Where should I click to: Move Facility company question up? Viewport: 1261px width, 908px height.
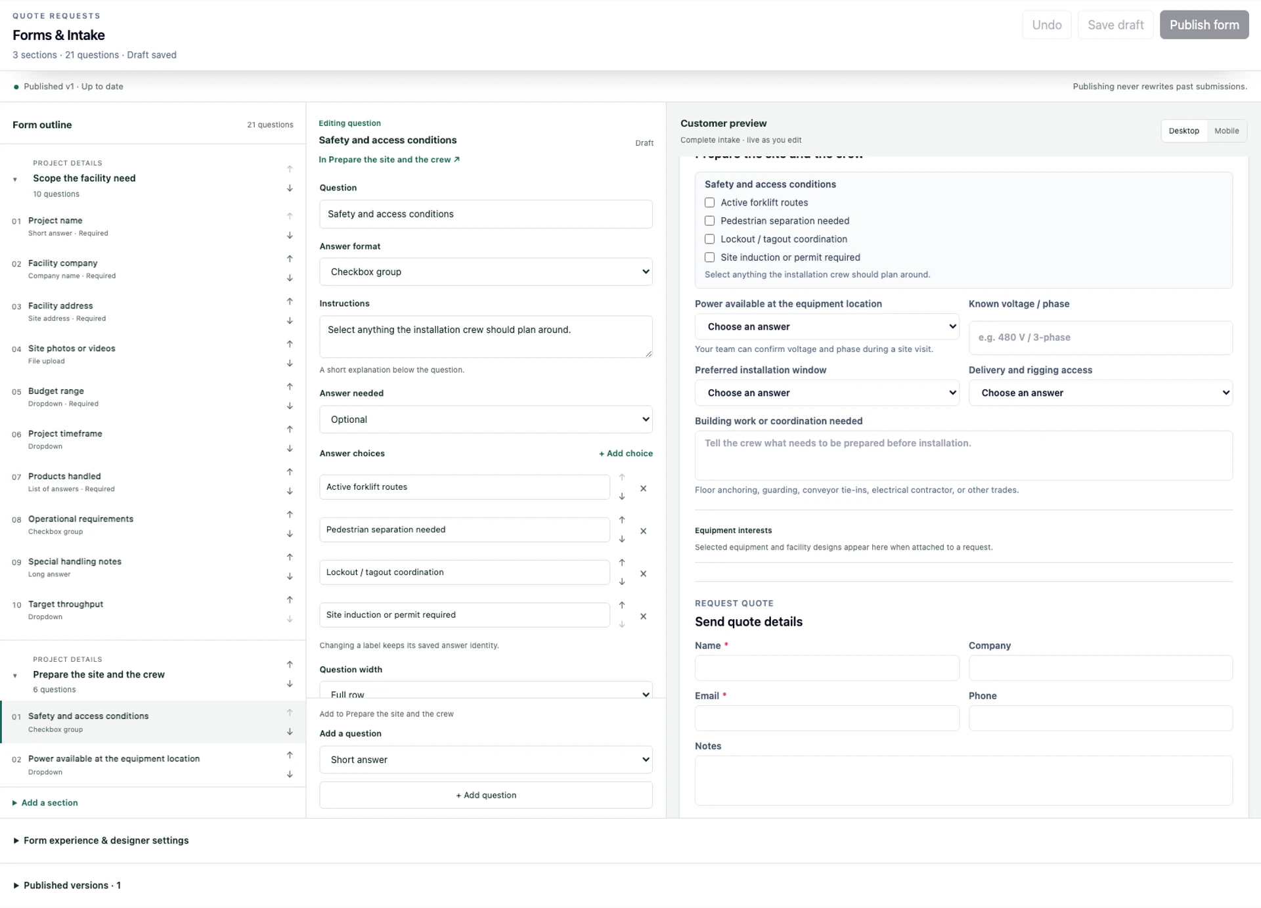pos(290,259)
